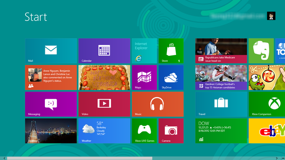Open the News tile about Medicare issue
This screenshot has height=160, width=285.
point(221,51)
